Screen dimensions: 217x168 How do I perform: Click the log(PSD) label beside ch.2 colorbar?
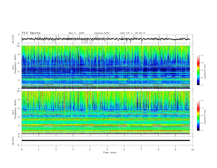pos(205,117)
